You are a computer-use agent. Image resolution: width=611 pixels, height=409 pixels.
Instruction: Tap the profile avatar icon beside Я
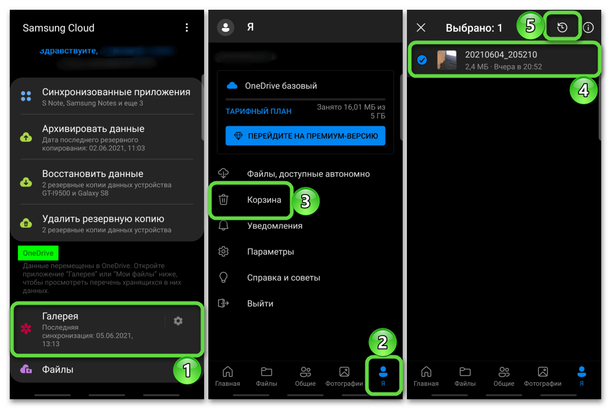227,27
